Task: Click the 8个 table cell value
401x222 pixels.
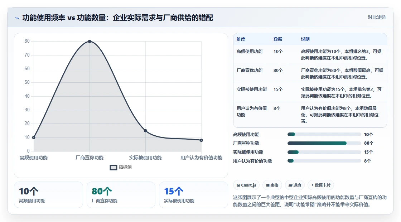Action: pos(277,108)
